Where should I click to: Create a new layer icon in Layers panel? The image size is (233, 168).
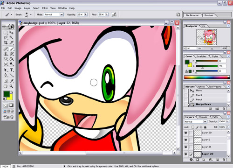[218, 160]
